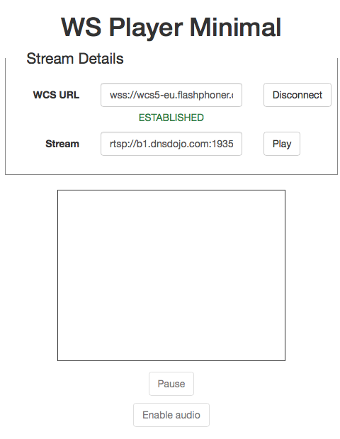Click the Stream Details section title
The image size is (340, 439).
(75, 59)
